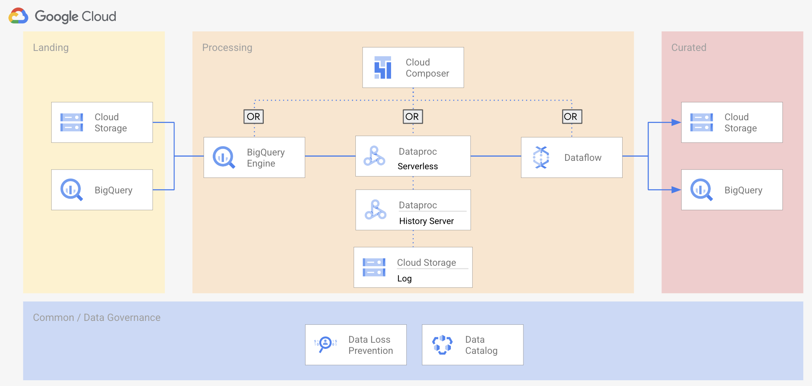Click the Google Cloud logo icon
The image size is (812, 386).
coord(18,16)
